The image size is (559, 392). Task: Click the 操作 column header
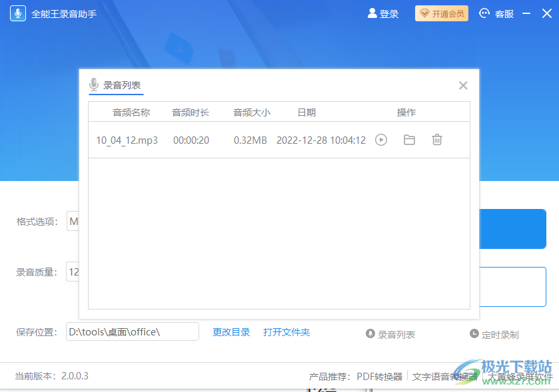(406, 112)
